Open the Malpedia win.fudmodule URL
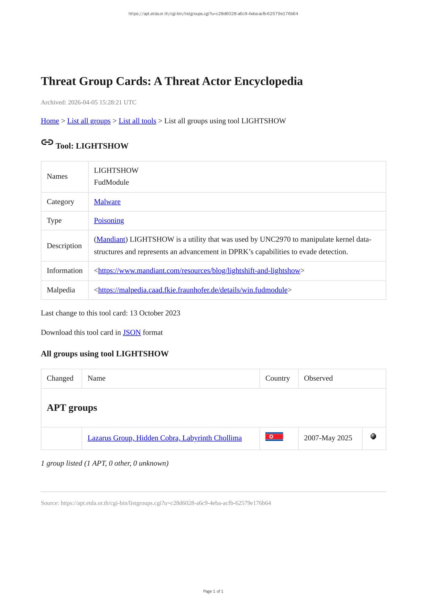 click(193, 290)
